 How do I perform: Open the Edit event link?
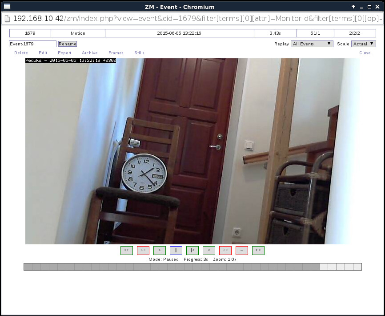click(43, 53)
